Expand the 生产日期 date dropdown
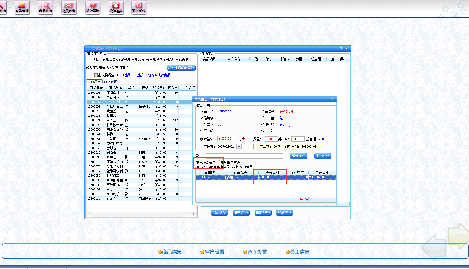The width and height of the screenshot is (469, 269). 239,147
